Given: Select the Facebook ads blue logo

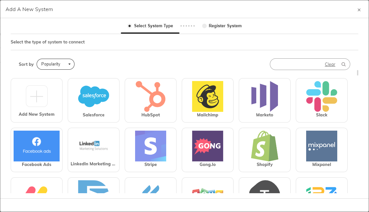Looking at the screenshot, I should point(37,146).
